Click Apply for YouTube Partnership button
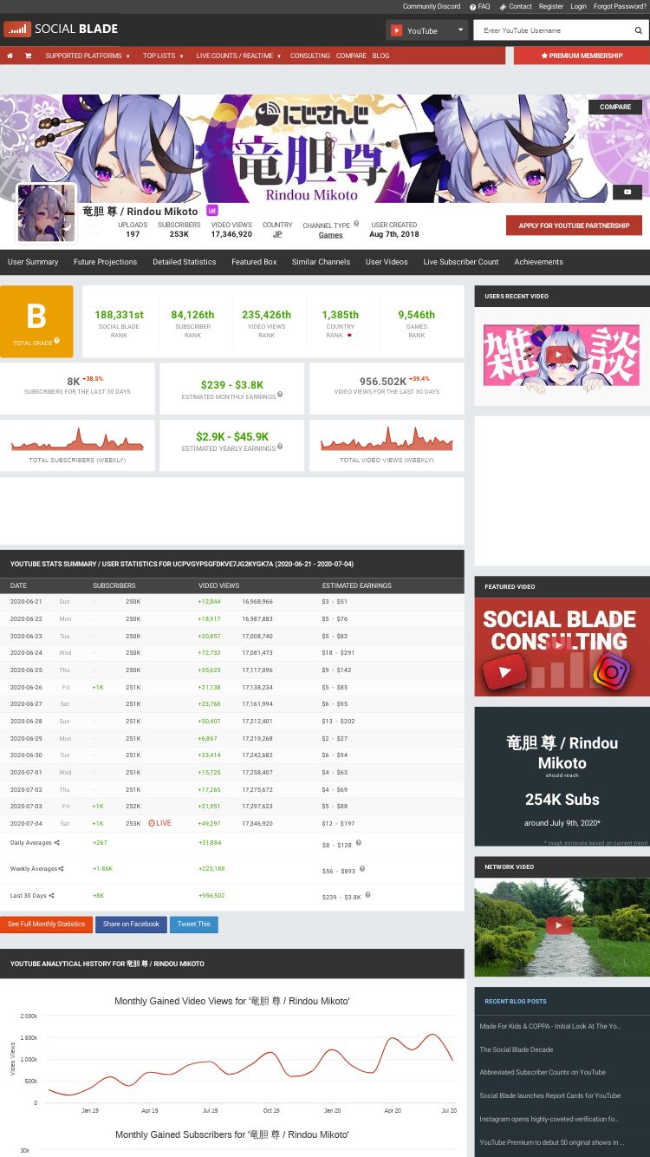 574,226
